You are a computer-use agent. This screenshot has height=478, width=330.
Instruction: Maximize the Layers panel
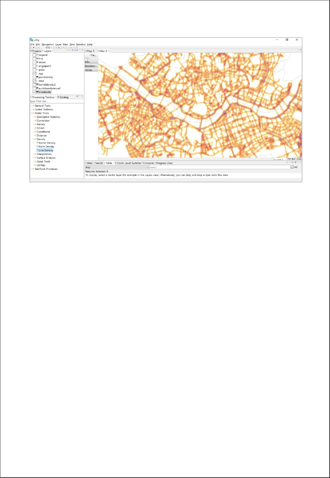[x=82, y=50]
